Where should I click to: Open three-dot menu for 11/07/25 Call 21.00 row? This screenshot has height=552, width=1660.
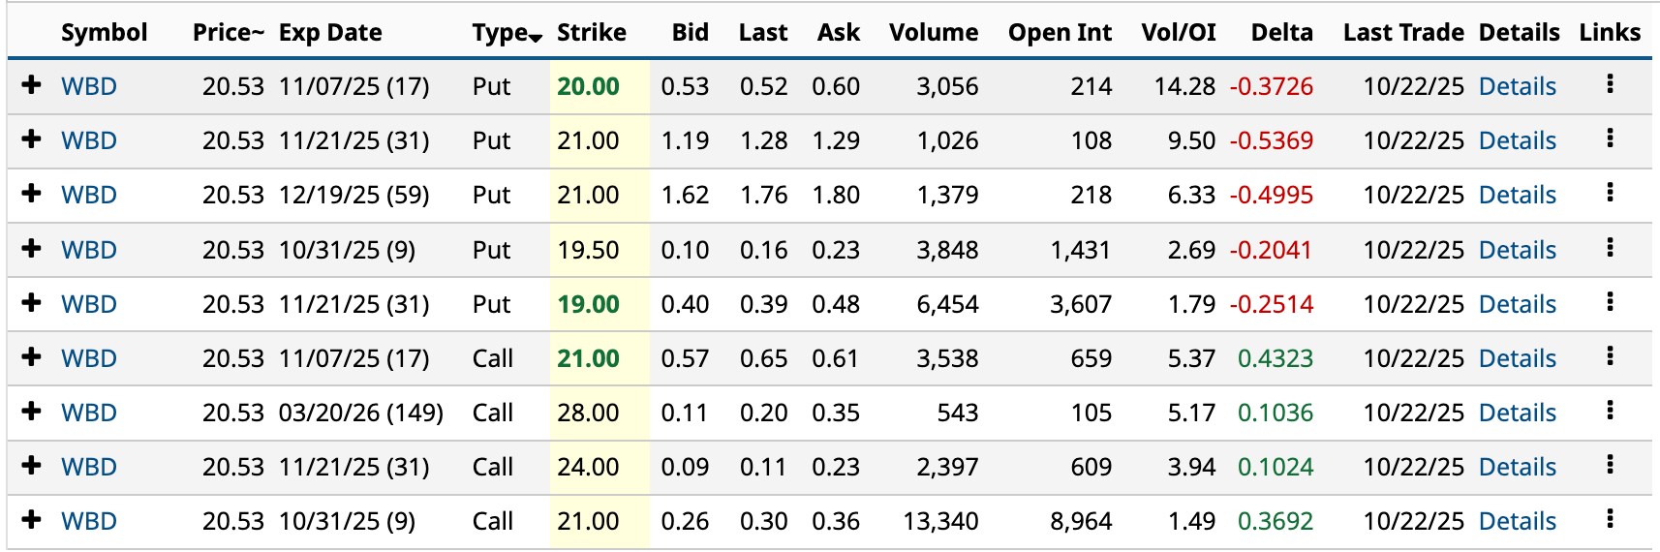coord(1610,356)
